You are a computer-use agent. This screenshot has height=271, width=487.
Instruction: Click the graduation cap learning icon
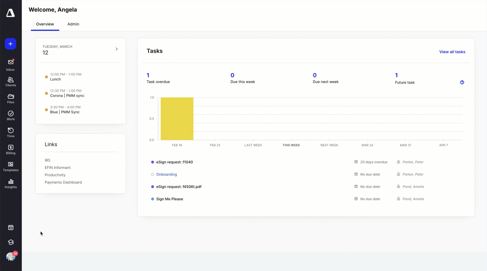pyautogui.click(x=11, y=242)
